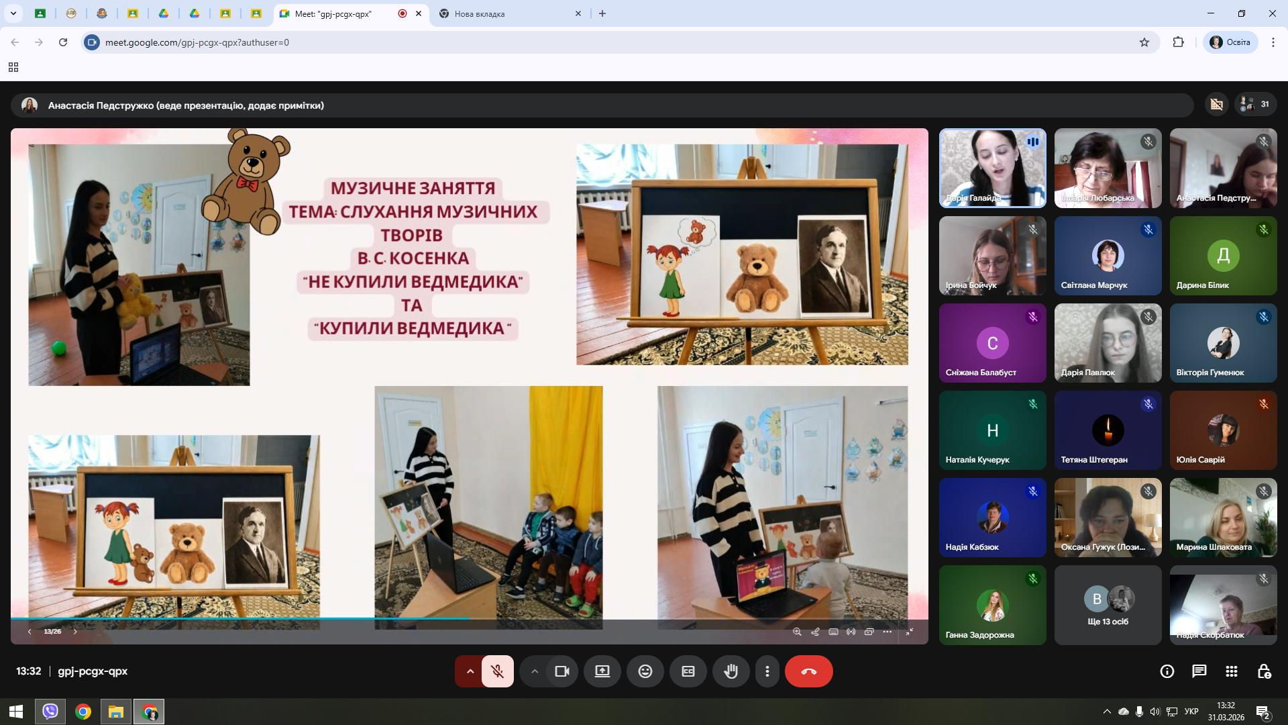This screenshot has height=725, width=1288.
Task: Open the Освіта profile menu
Action: [1230, 42]
